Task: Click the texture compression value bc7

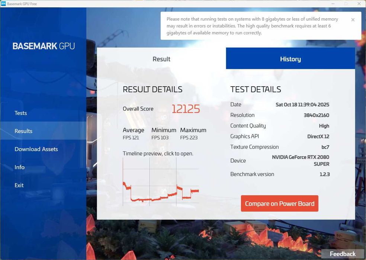Action: click(325, 147)
